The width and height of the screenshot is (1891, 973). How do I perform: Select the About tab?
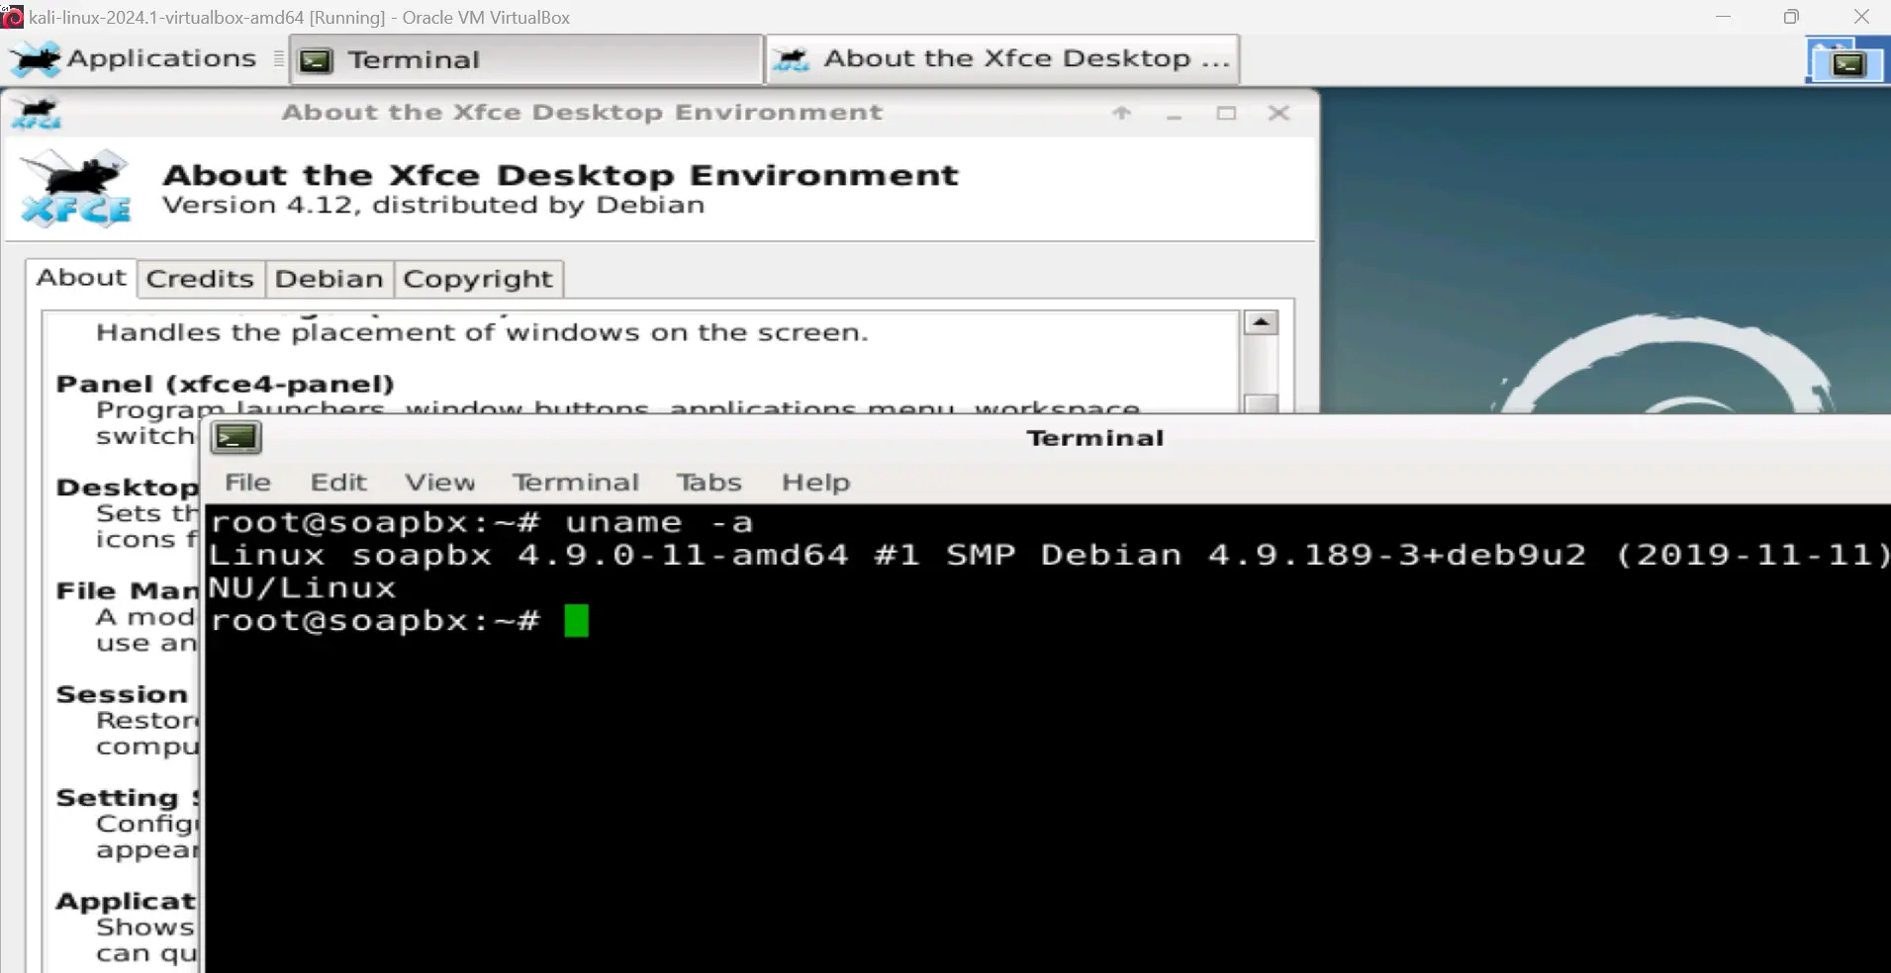click(x=81, y=278)
